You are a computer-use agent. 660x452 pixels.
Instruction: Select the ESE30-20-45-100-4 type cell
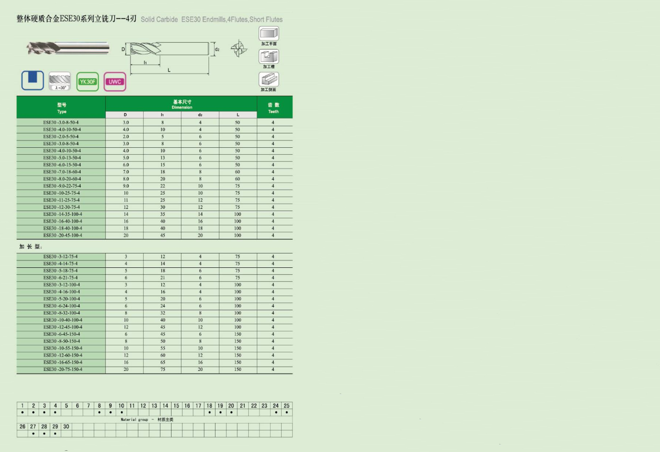(61, 236)
